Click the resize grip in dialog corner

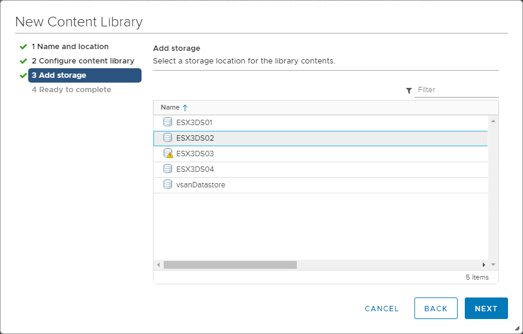(x=517, y=328)
